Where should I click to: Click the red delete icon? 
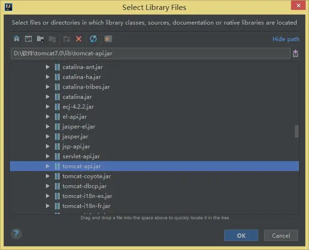(x=79, y=39)
